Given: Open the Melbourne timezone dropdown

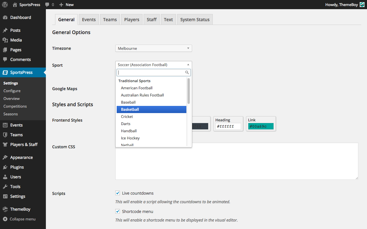Looking at the screenshot, I should click(x=153, y=48).
